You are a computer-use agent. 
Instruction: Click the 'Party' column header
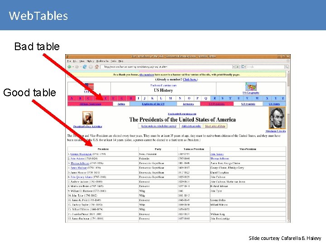[158, 149]
